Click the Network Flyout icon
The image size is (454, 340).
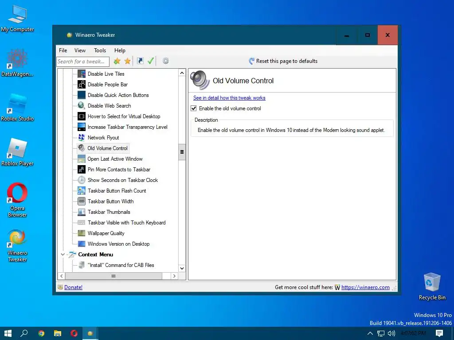pyautogui.click(x=82, y=138)
